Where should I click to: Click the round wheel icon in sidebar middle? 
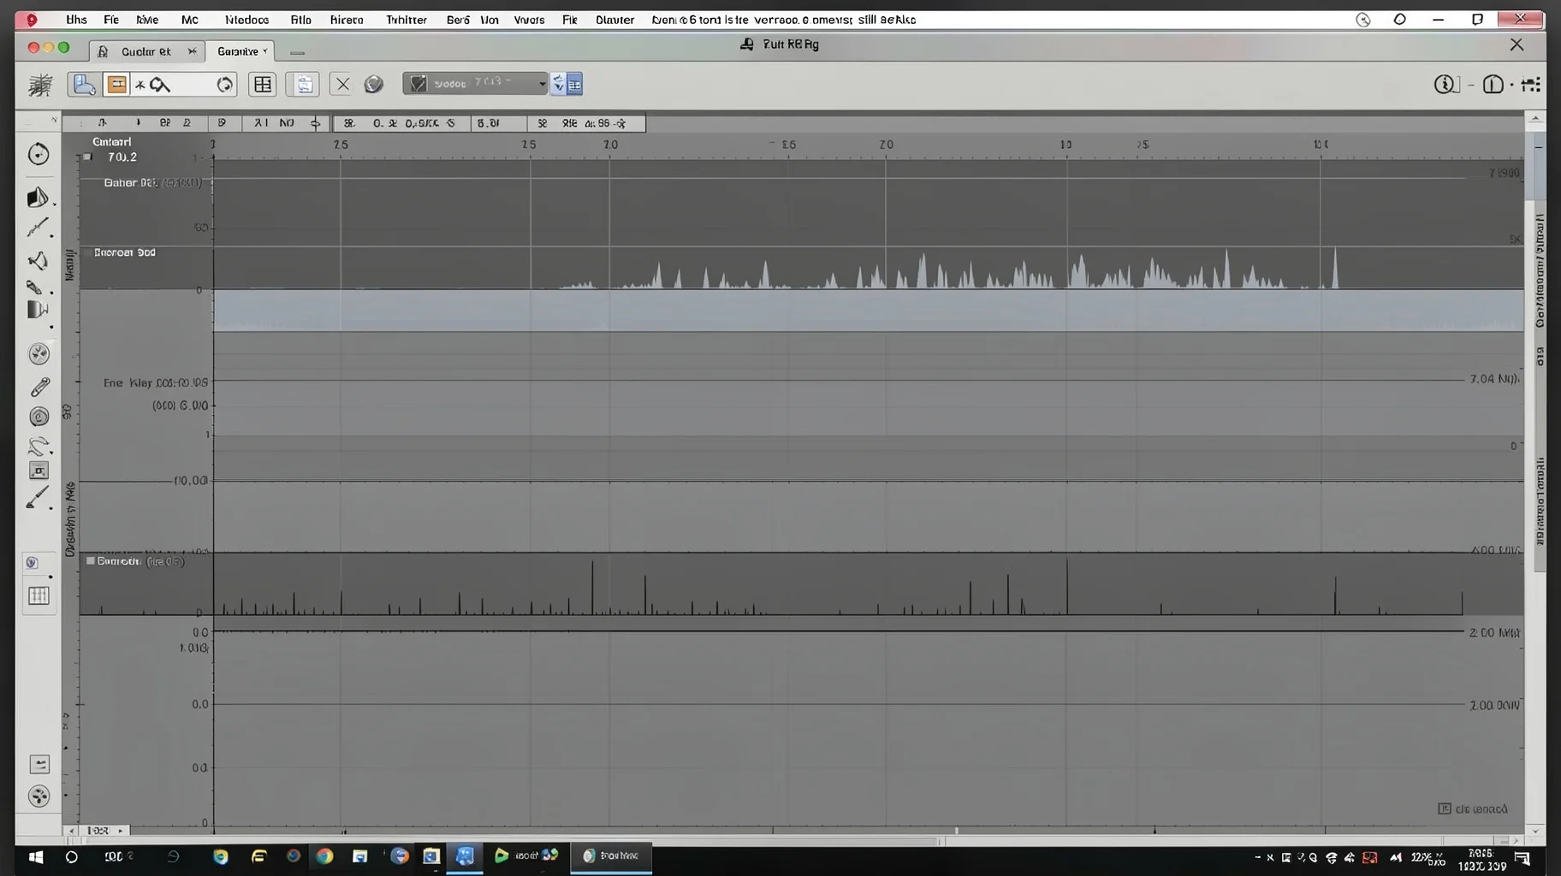pyautogui.click(x=39, y=353)
